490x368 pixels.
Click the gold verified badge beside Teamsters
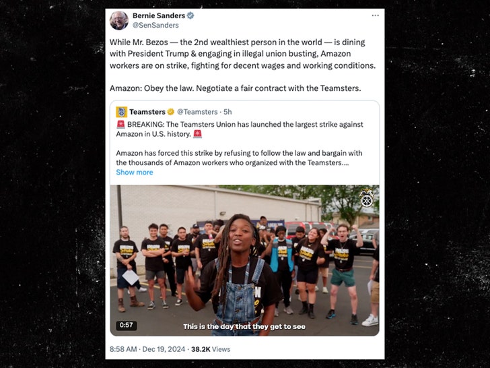[x=171, y=112]
